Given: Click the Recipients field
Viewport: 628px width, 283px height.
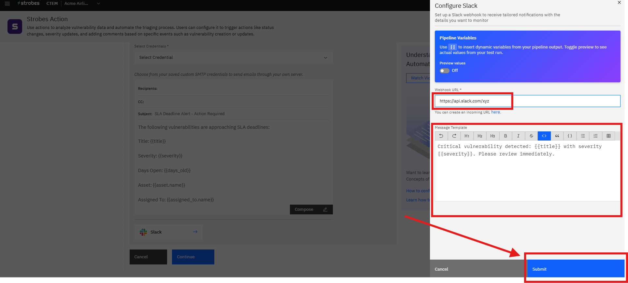Looking at the screenshot, I should 234,88.
